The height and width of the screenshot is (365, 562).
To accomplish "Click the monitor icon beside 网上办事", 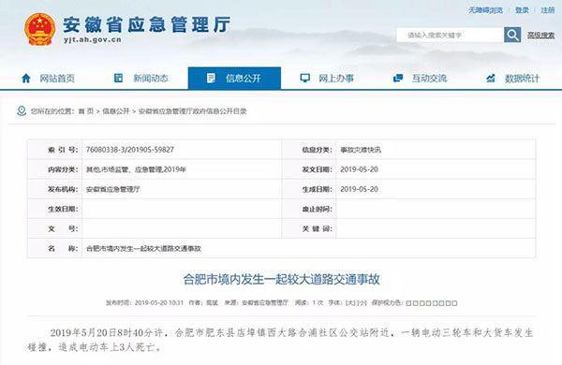I will pyautogui.click(x=304, y=78).
